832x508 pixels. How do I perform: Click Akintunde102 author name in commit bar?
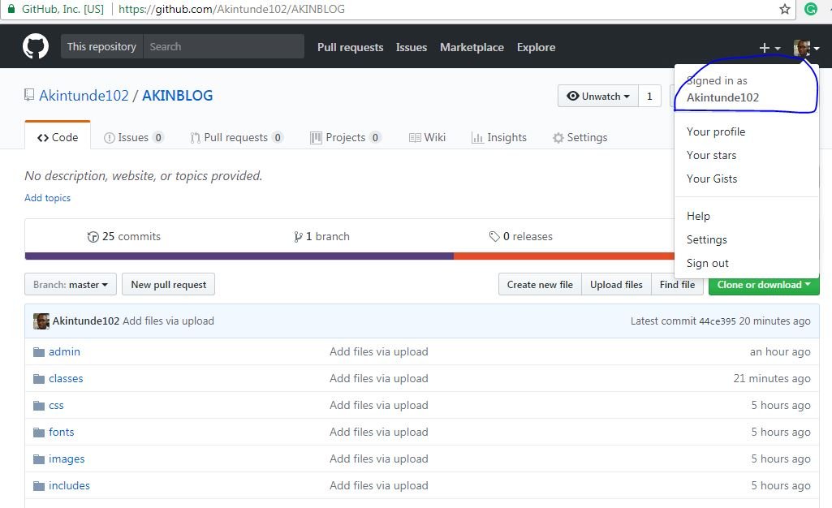point(85,321)
